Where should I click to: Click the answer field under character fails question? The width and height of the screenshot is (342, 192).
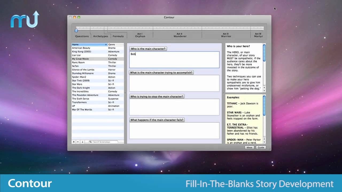pyautogui.click(x=174, y=130)
